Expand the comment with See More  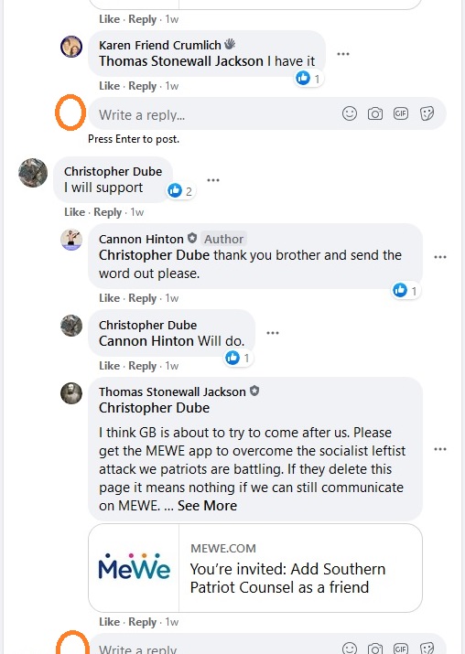click(207, 506)
